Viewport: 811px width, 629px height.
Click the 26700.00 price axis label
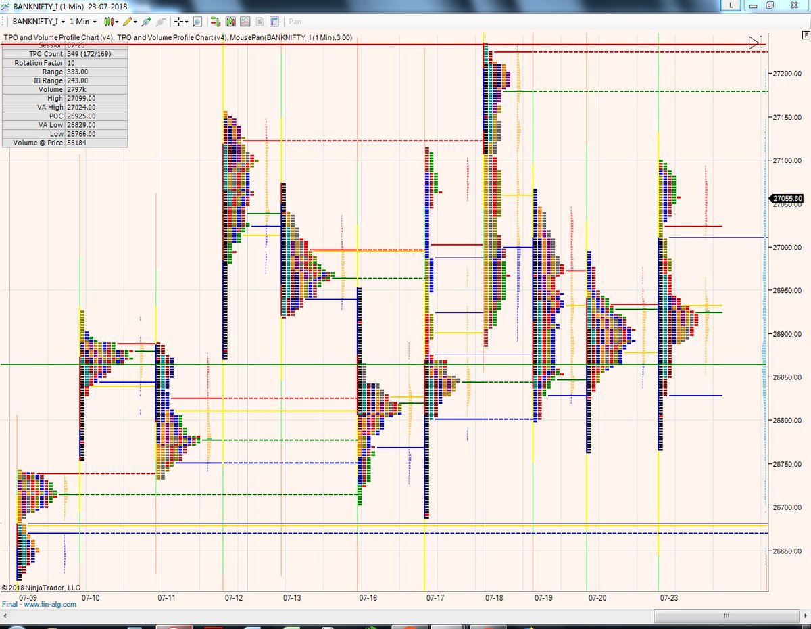click(787, 507)
